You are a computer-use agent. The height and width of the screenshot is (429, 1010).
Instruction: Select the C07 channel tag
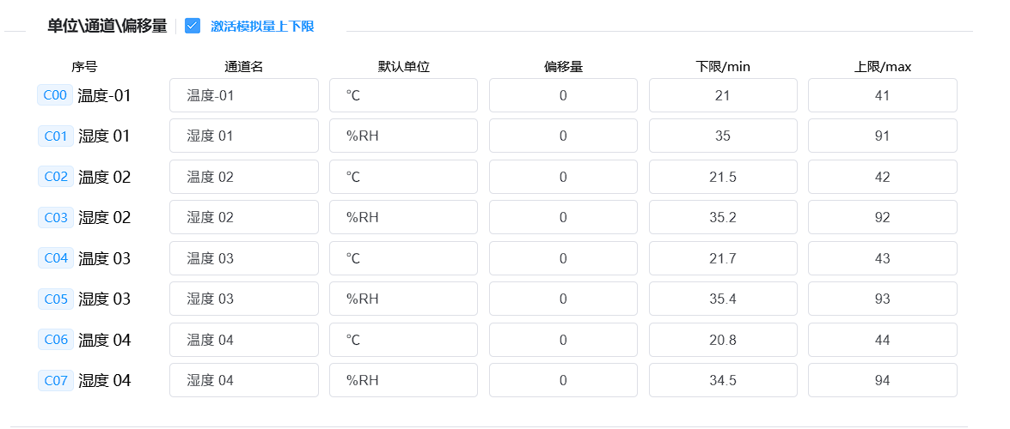tap(55, 380)
